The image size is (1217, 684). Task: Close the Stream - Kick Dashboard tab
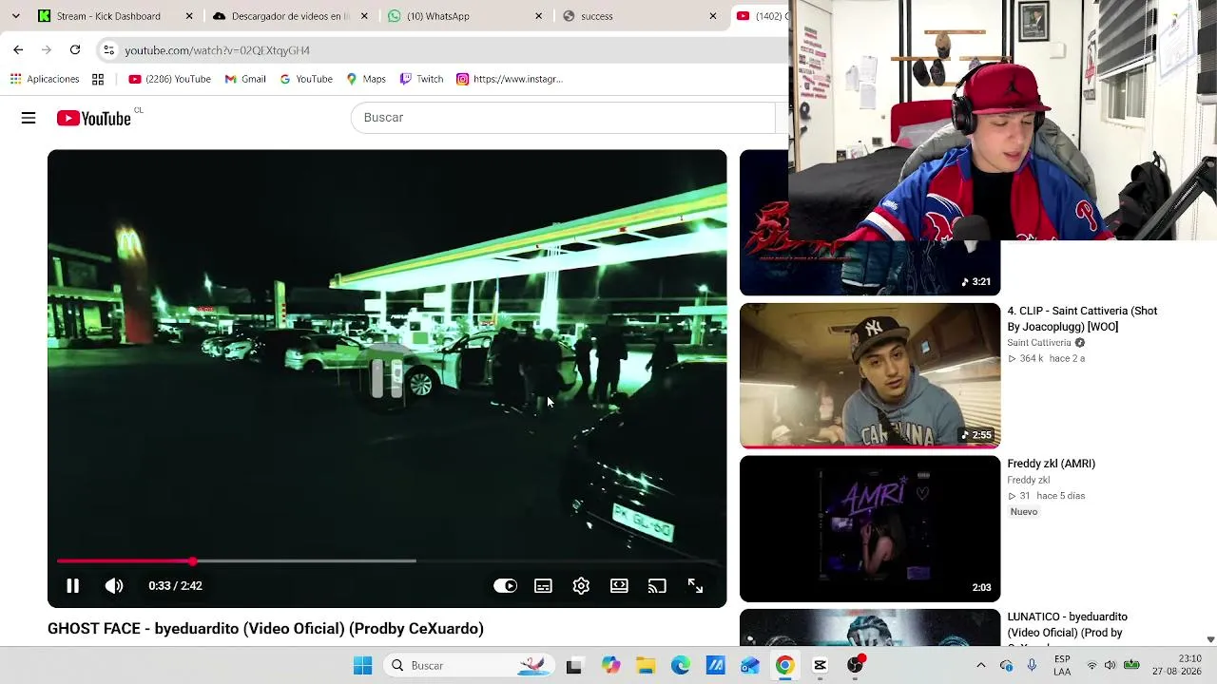[x=189, y=16]
